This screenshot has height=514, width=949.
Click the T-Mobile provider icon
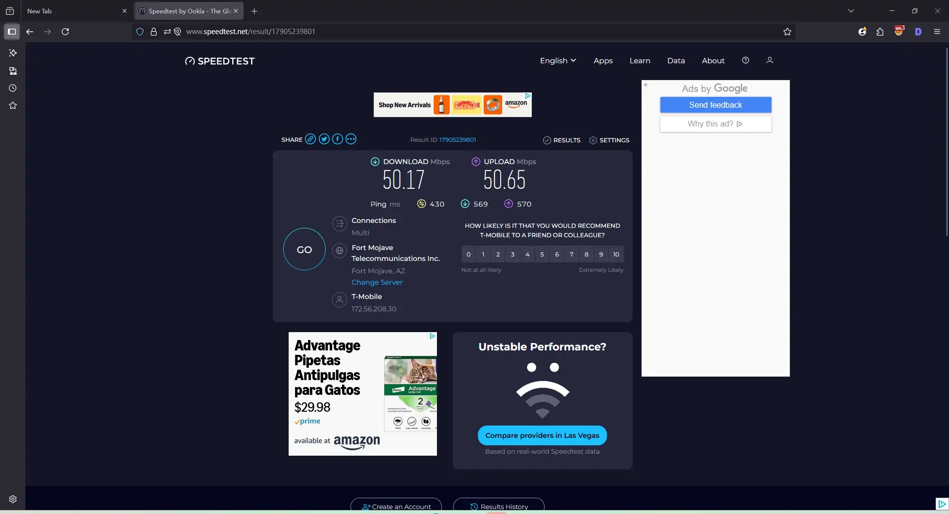pos(340,300)
